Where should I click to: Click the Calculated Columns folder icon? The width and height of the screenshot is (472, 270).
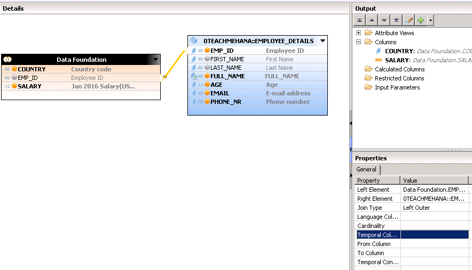pos(368,69)
